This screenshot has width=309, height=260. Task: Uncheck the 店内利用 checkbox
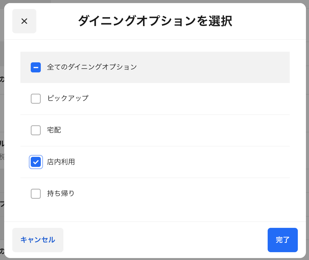(x=36, y=162)
